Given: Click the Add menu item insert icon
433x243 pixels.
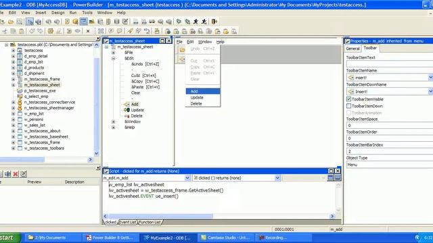Looking at the screenshot, I should tap(127, 104).
